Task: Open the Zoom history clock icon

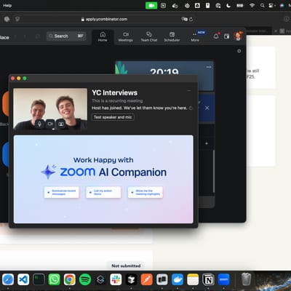Action: pyautogui.click(x=38, y=36)
